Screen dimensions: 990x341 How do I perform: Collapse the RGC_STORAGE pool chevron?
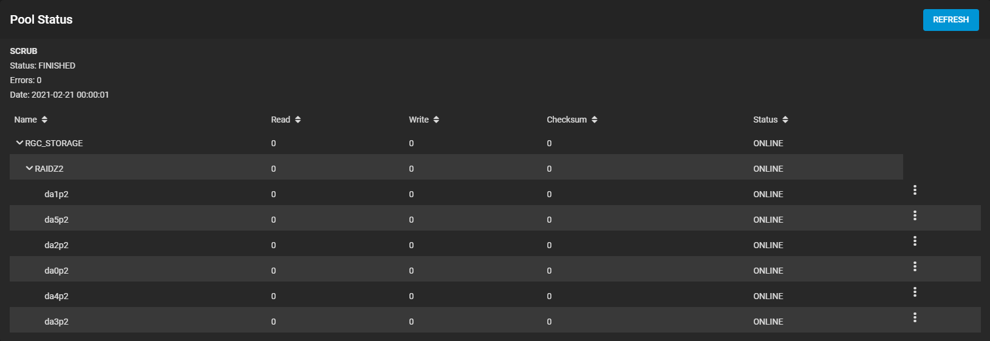[19, 143]
